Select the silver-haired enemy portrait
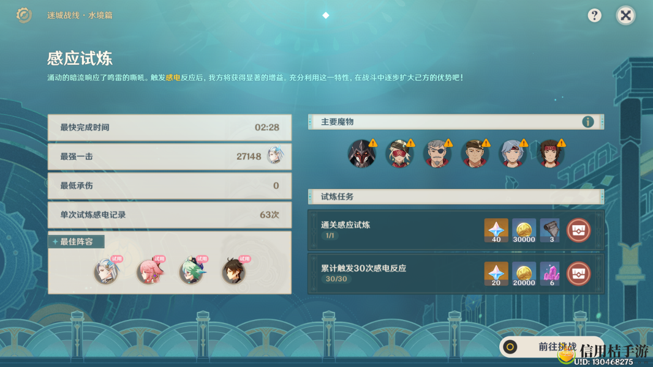Viewport: 653px width, 367px height. 513,154
